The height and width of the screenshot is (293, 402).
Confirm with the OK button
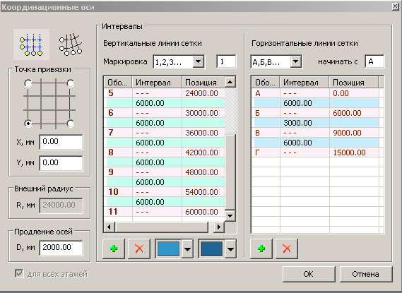pyautogui.click(x=309, y=274)
